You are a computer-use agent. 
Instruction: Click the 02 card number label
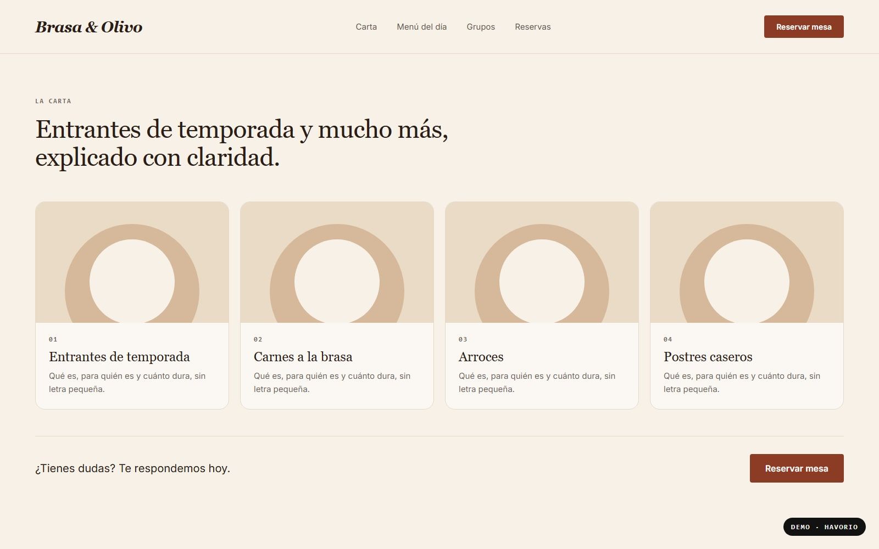(258, 339)
